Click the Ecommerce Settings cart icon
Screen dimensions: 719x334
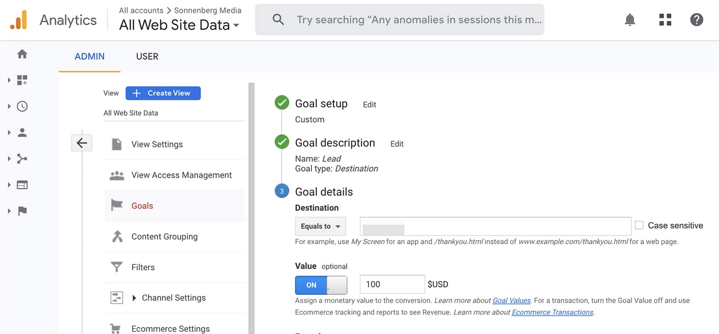coord(115,329)
